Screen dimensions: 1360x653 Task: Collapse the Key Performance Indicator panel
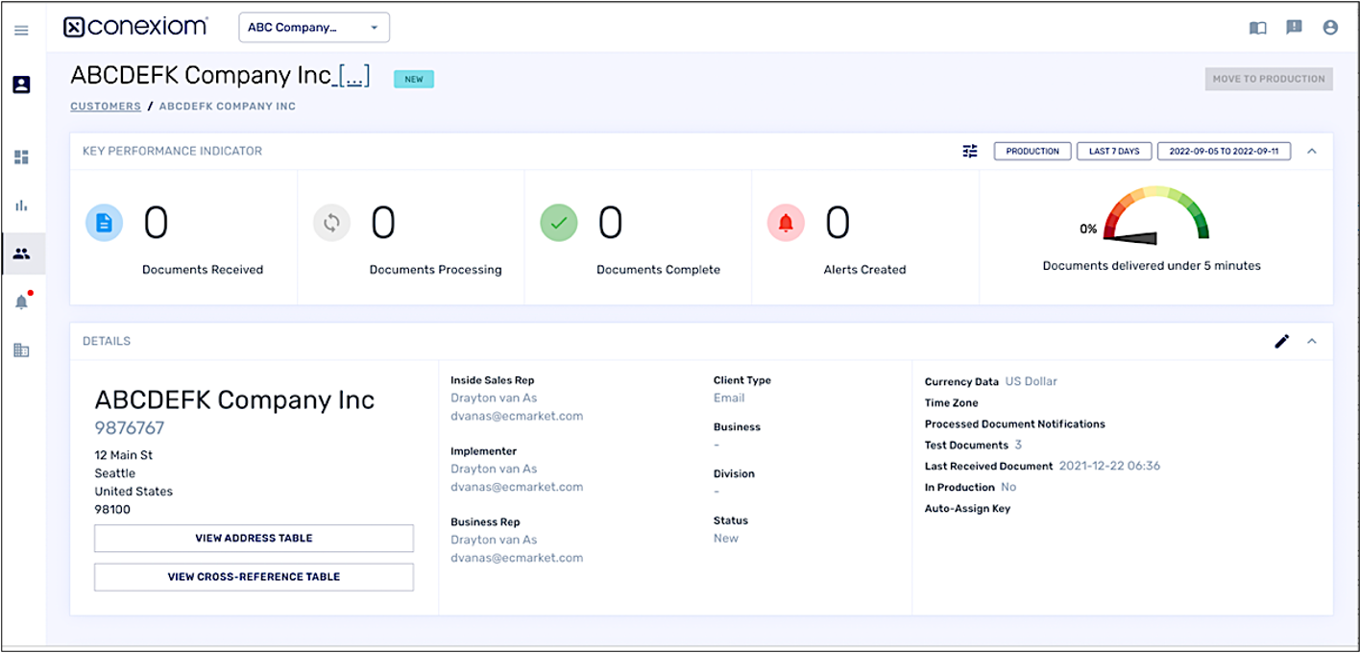1312,151
